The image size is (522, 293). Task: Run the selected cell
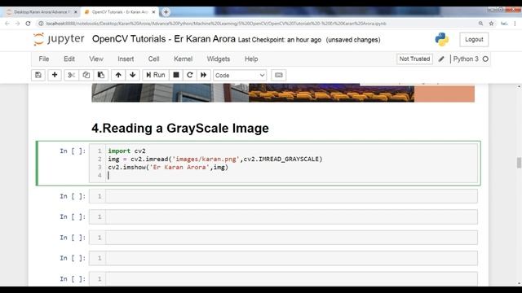tap(156, 75)
